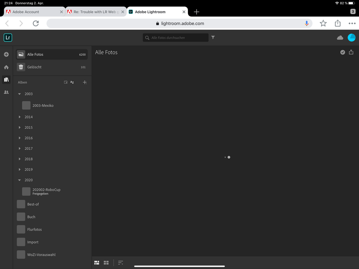Reload the page with refresh icon

(36, 23)
